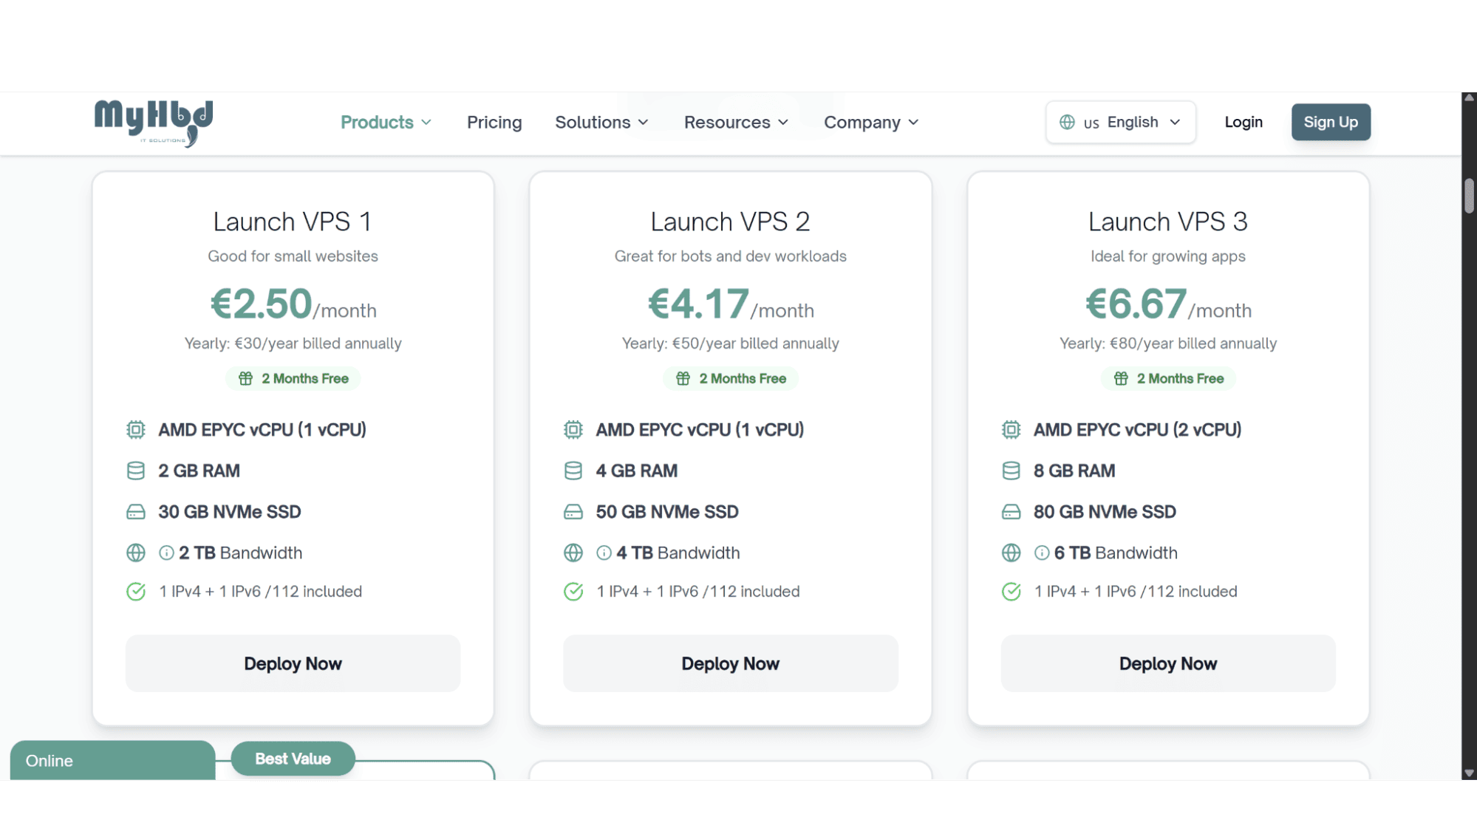Click the gift icon in Launch VPS 1 badge

246,379
